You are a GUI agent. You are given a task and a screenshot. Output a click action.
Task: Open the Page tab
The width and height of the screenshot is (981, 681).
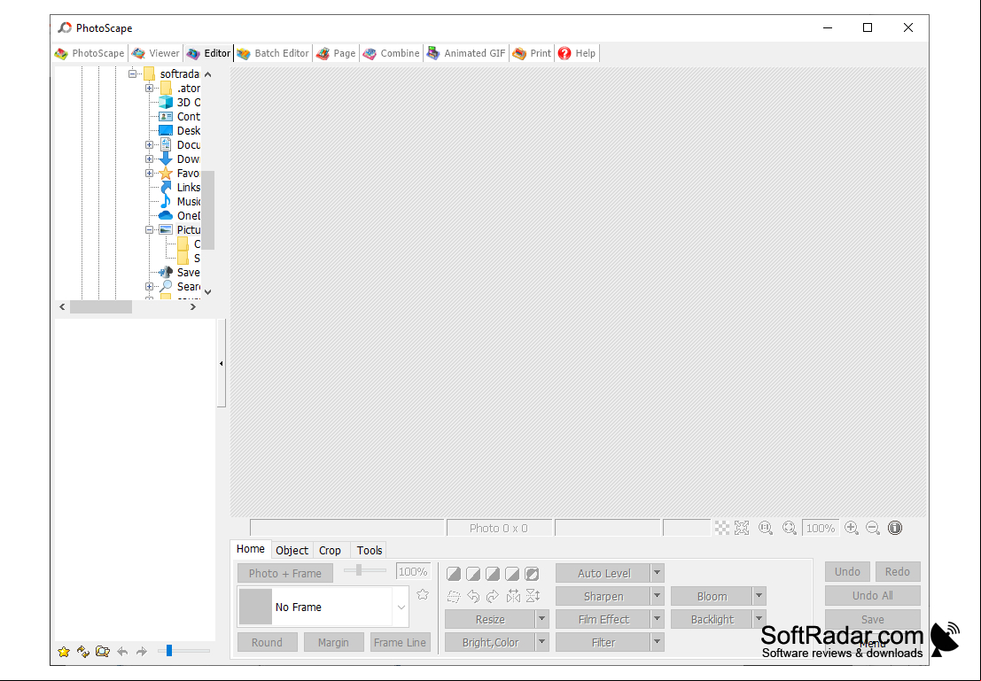(x=336, y=53)
